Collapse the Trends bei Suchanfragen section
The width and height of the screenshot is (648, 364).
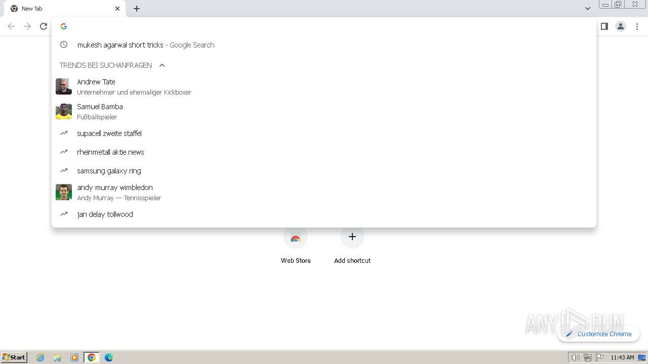point(162,65)
